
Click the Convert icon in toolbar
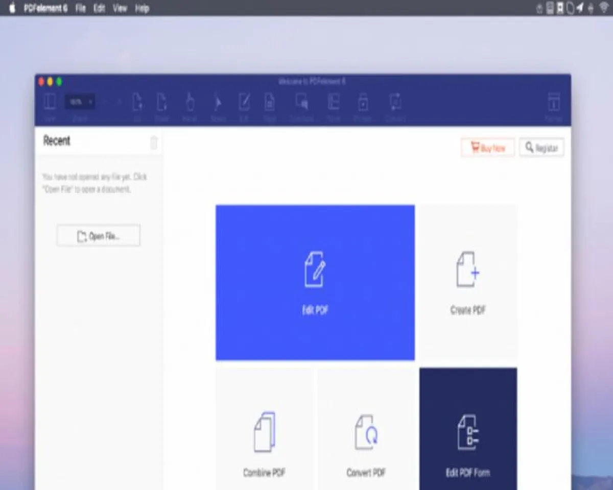pos(395,103)
